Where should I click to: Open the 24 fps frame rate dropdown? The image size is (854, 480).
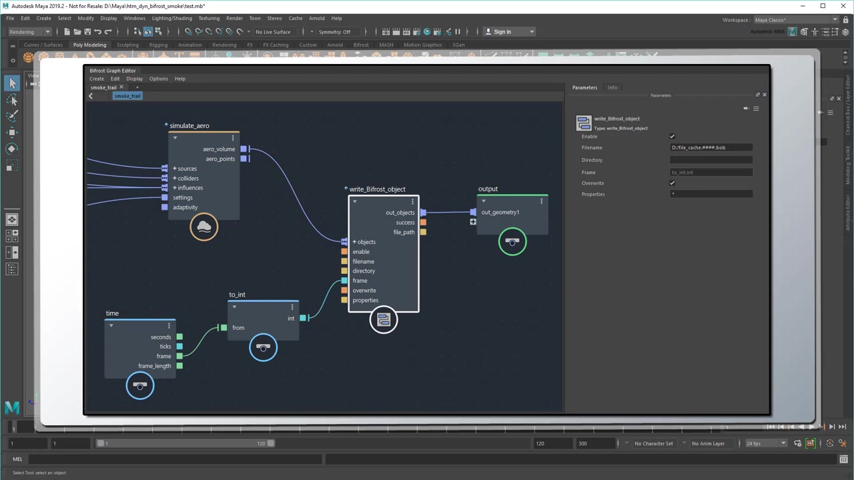(765, 443)
